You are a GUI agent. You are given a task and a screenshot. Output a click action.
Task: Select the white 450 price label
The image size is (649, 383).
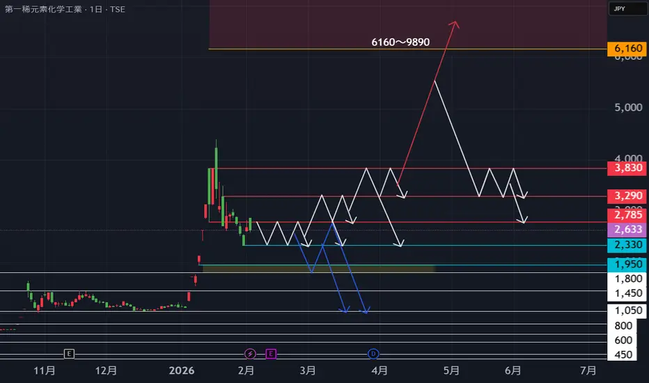(622, 354)
